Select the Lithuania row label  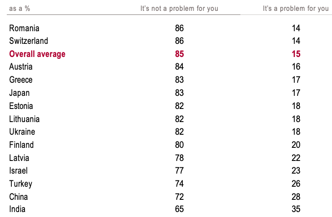click(x=24, y=119)
